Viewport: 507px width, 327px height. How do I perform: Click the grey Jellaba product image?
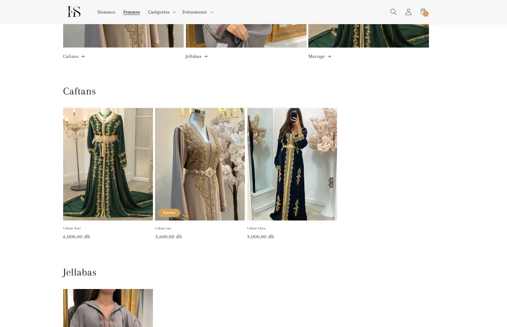tap(108, 308)
